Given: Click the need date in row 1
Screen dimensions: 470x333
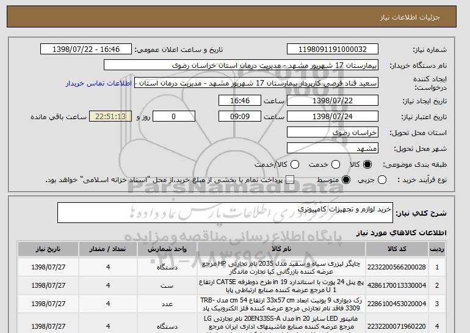Looking at the screenshot, I should (x=48, y=267).
